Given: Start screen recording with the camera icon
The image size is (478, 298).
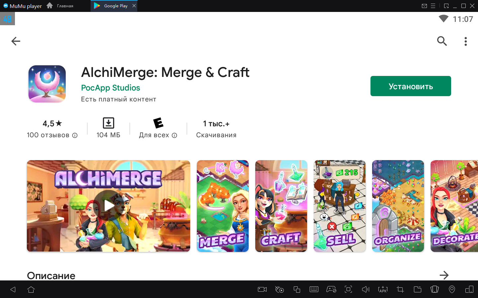Looking at the screenshot, I should [262, 289].
